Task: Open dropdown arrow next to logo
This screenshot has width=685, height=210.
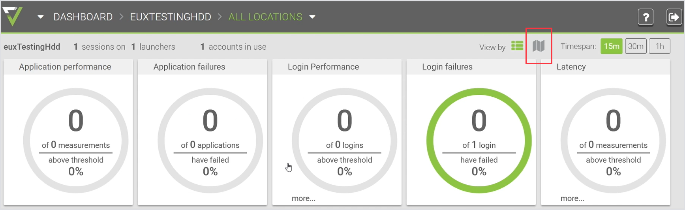Action: pos(40,17)
